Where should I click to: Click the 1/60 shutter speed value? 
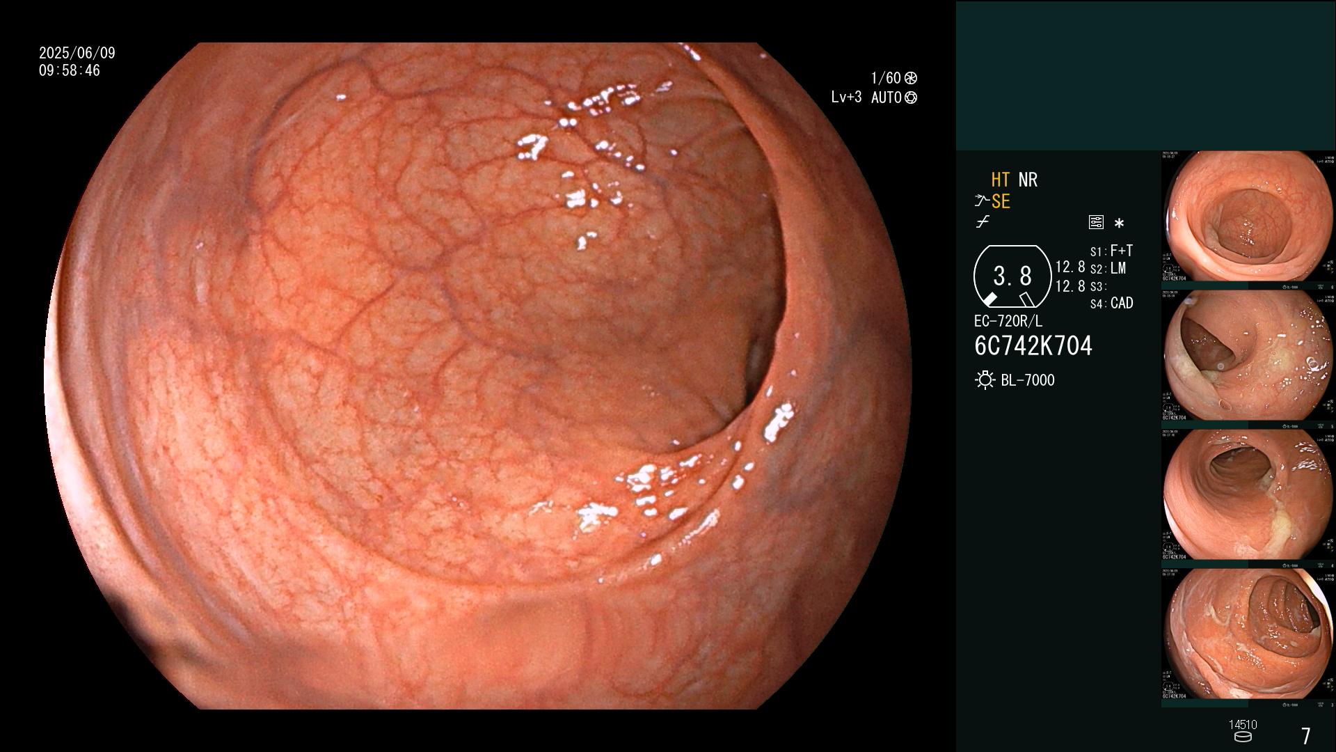(886, 78)
